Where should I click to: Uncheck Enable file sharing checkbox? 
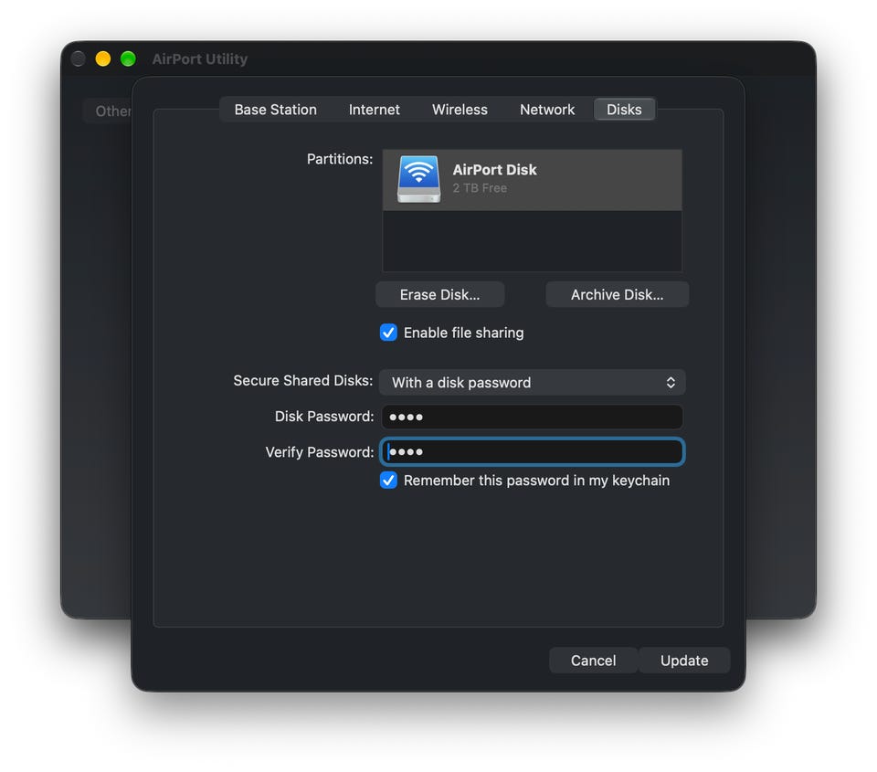[388, 333]
